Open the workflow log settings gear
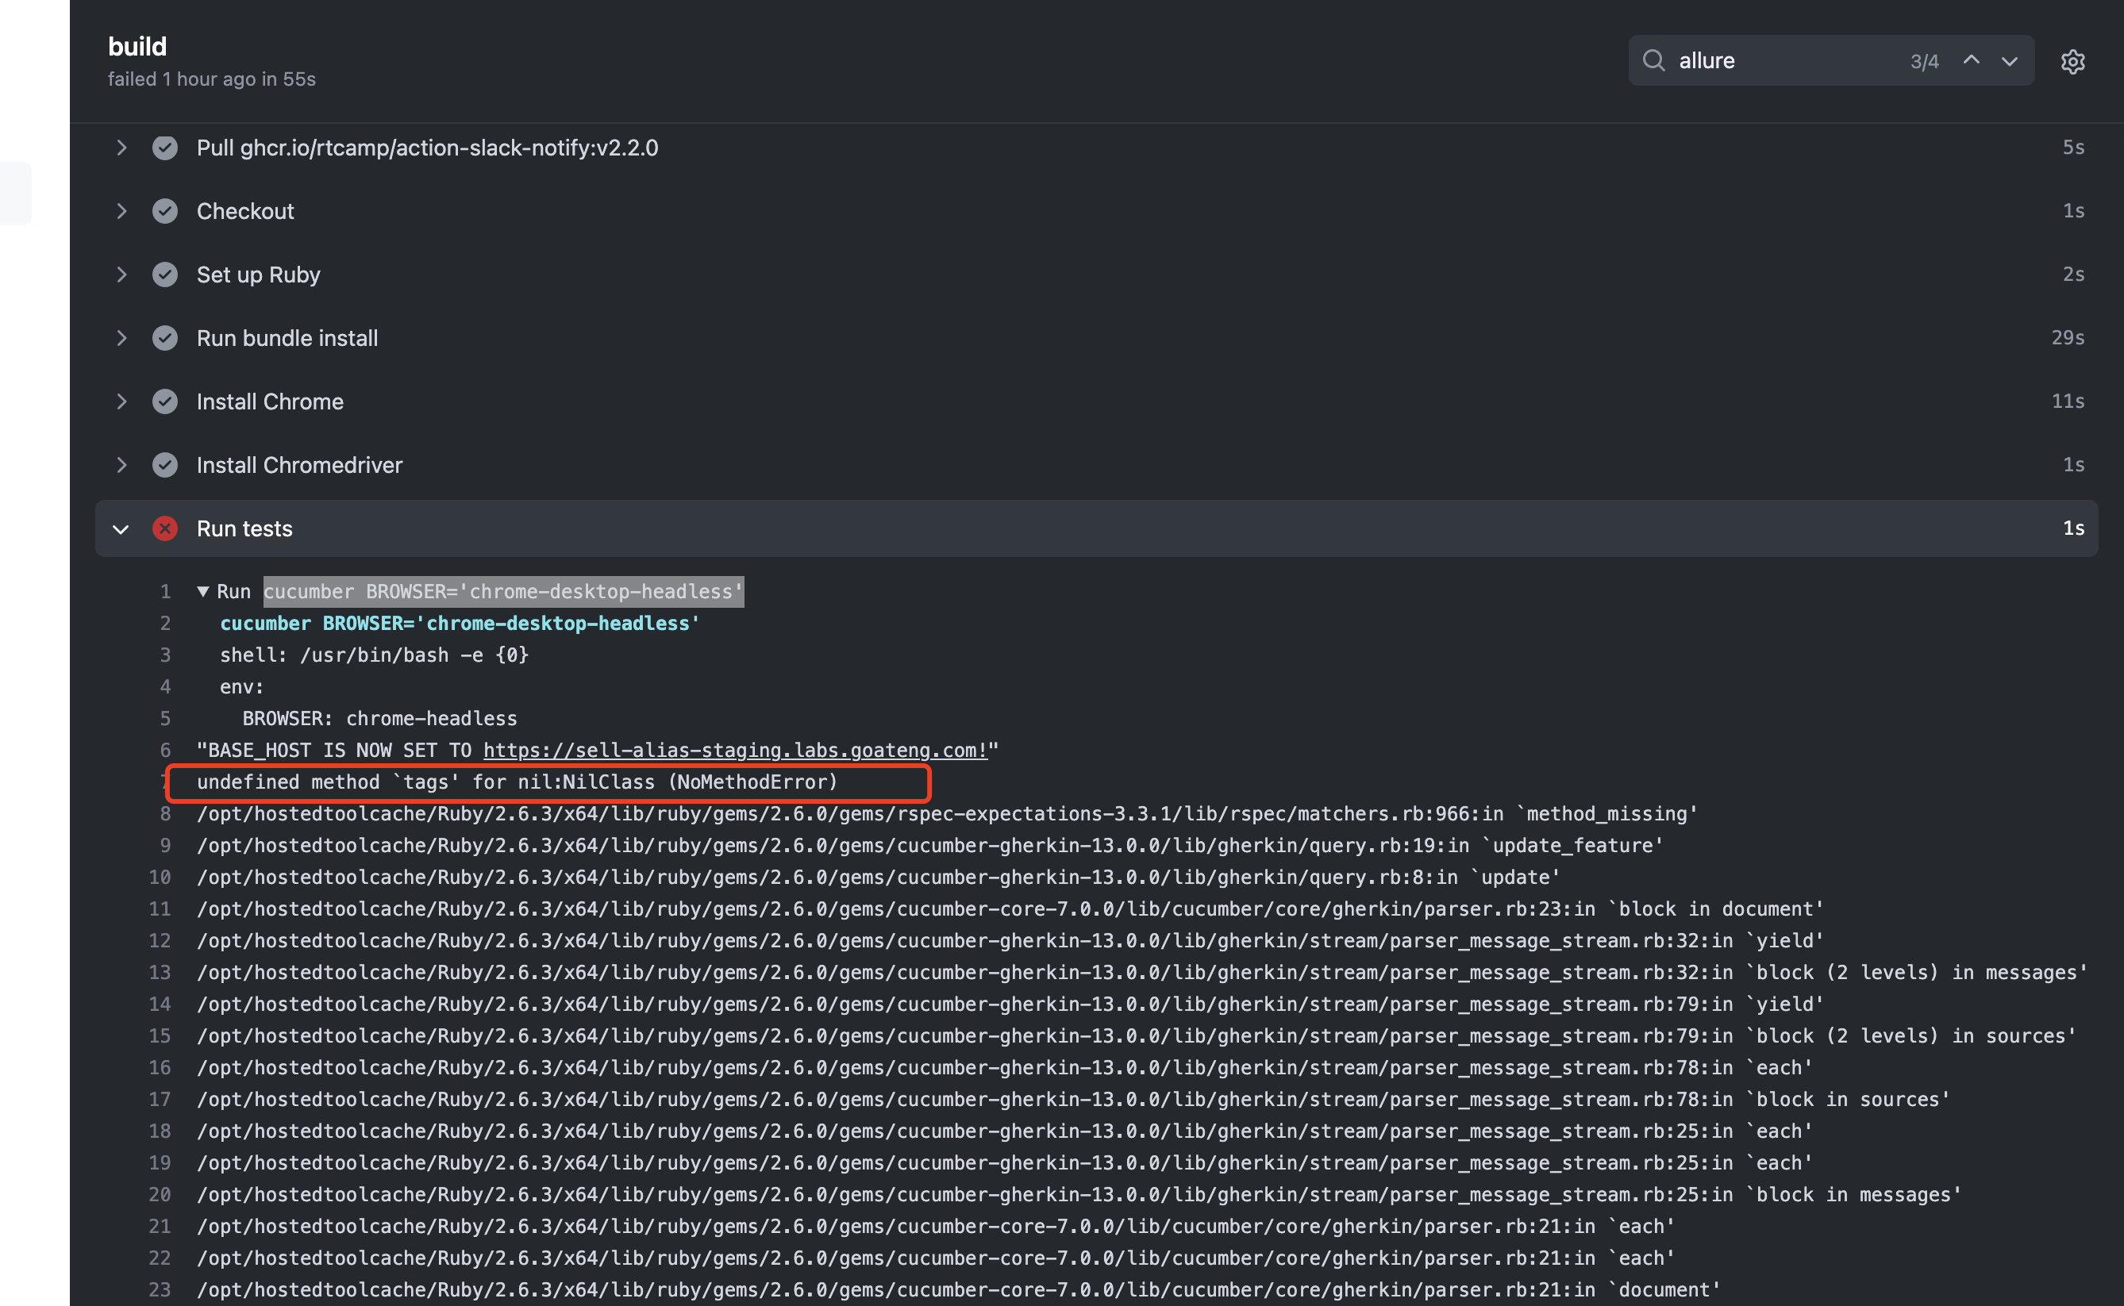Screen dimensions: 2124x1306 (2073, 61)
